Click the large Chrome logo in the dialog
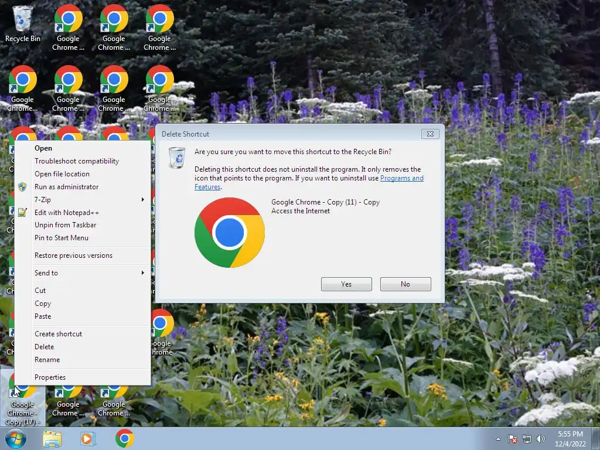 [x=230, y=232]
